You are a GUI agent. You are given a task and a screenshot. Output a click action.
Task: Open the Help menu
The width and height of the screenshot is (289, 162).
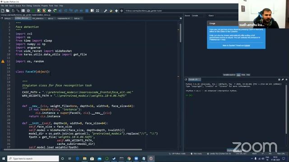pos(61,6)
